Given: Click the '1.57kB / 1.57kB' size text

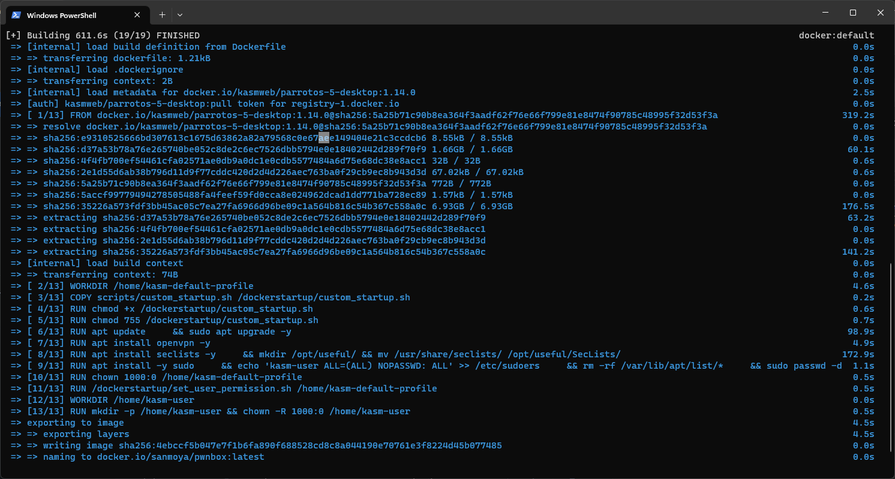Looking at the screenshot, I should tap(472, 195).
